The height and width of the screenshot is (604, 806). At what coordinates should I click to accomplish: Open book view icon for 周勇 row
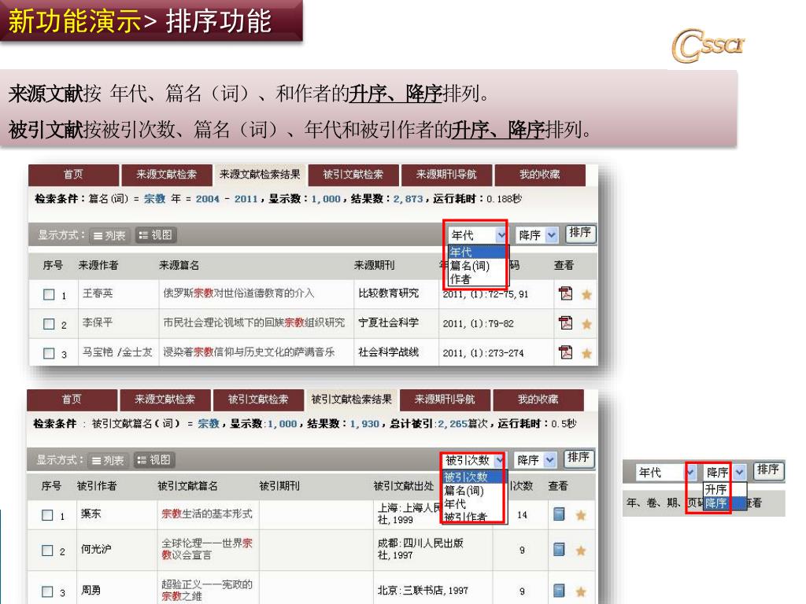coord(559,591)
